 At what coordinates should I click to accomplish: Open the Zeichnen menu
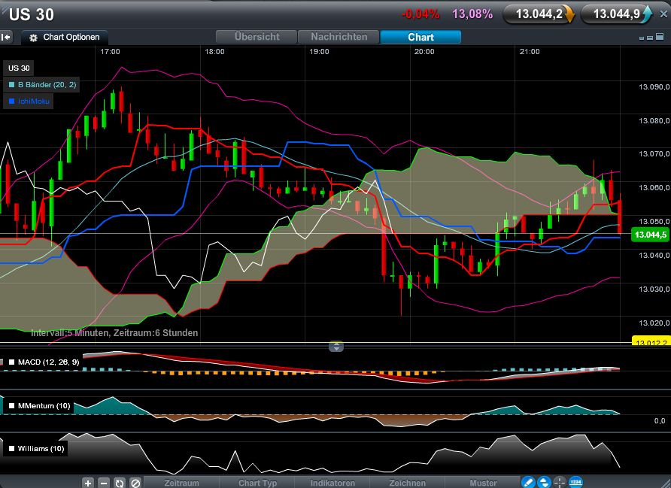(x=408, y=483)
